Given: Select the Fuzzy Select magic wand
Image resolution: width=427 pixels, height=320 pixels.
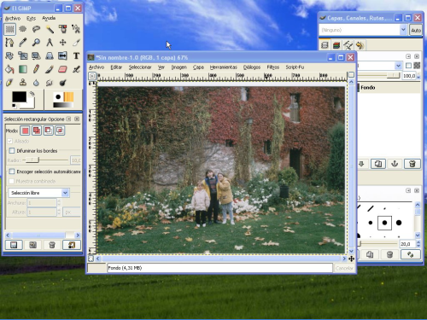Looking at the screenshot, I should pyautogui.click(x=50, y=29).
